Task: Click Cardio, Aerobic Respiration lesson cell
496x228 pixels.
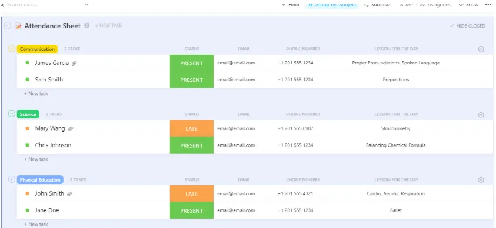Action: pyautogui.click(x=396, y=193)
